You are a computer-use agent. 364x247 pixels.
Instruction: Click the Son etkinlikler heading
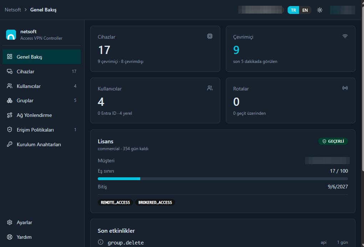coord(116,231)
